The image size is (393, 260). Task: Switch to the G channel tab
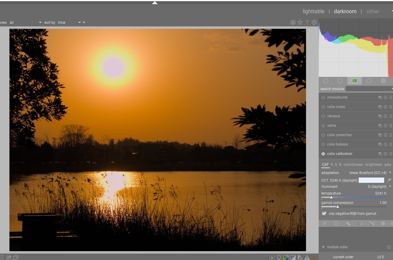click(336, 165)
